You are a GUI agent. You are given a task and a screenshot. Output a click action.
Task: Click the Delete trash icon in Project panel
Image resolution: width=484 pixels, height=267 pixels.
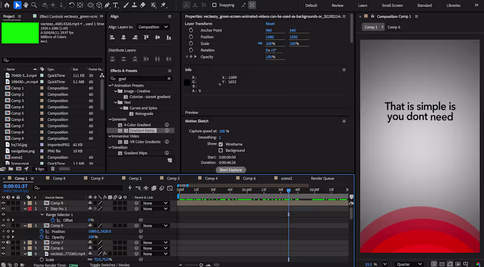(x=52, y=169)
